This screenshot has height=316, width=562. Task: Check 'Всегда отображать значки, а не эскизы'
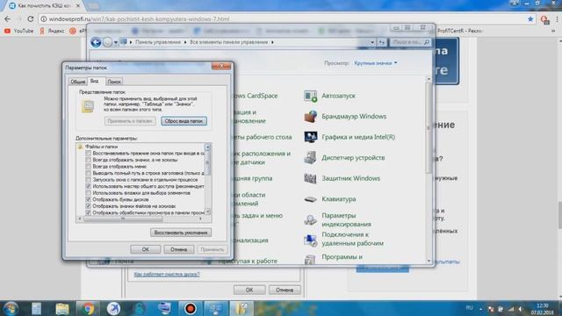(x=88, y=160)
